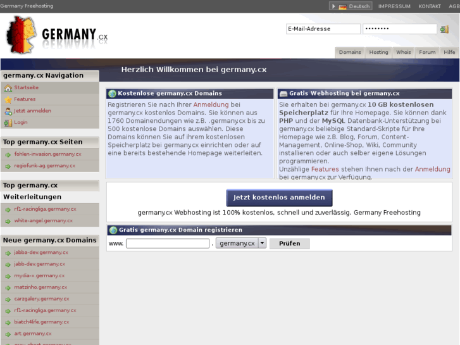Open the germany.cx domain ending dropdown

coord(241,243)
